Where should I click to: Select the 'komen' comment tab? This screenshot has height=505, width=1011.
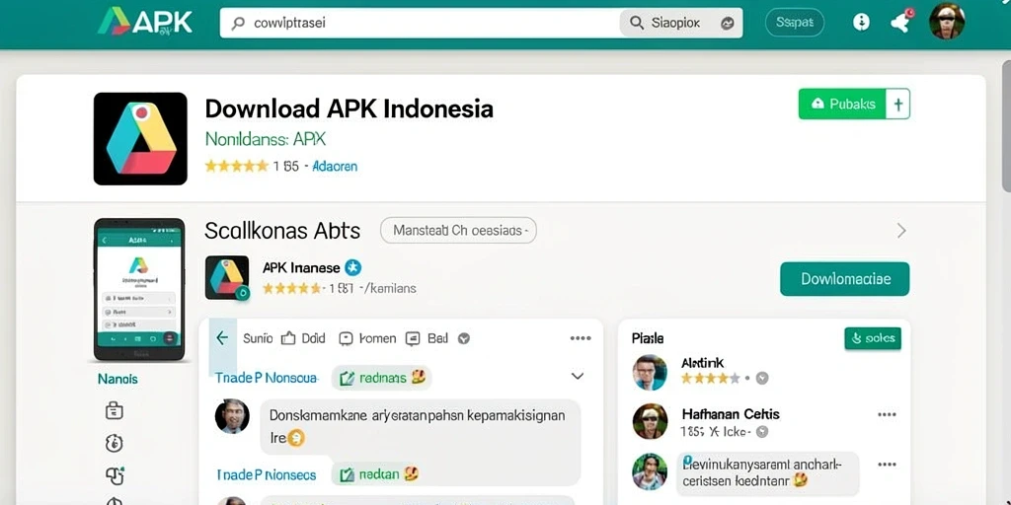coord(367,338)
